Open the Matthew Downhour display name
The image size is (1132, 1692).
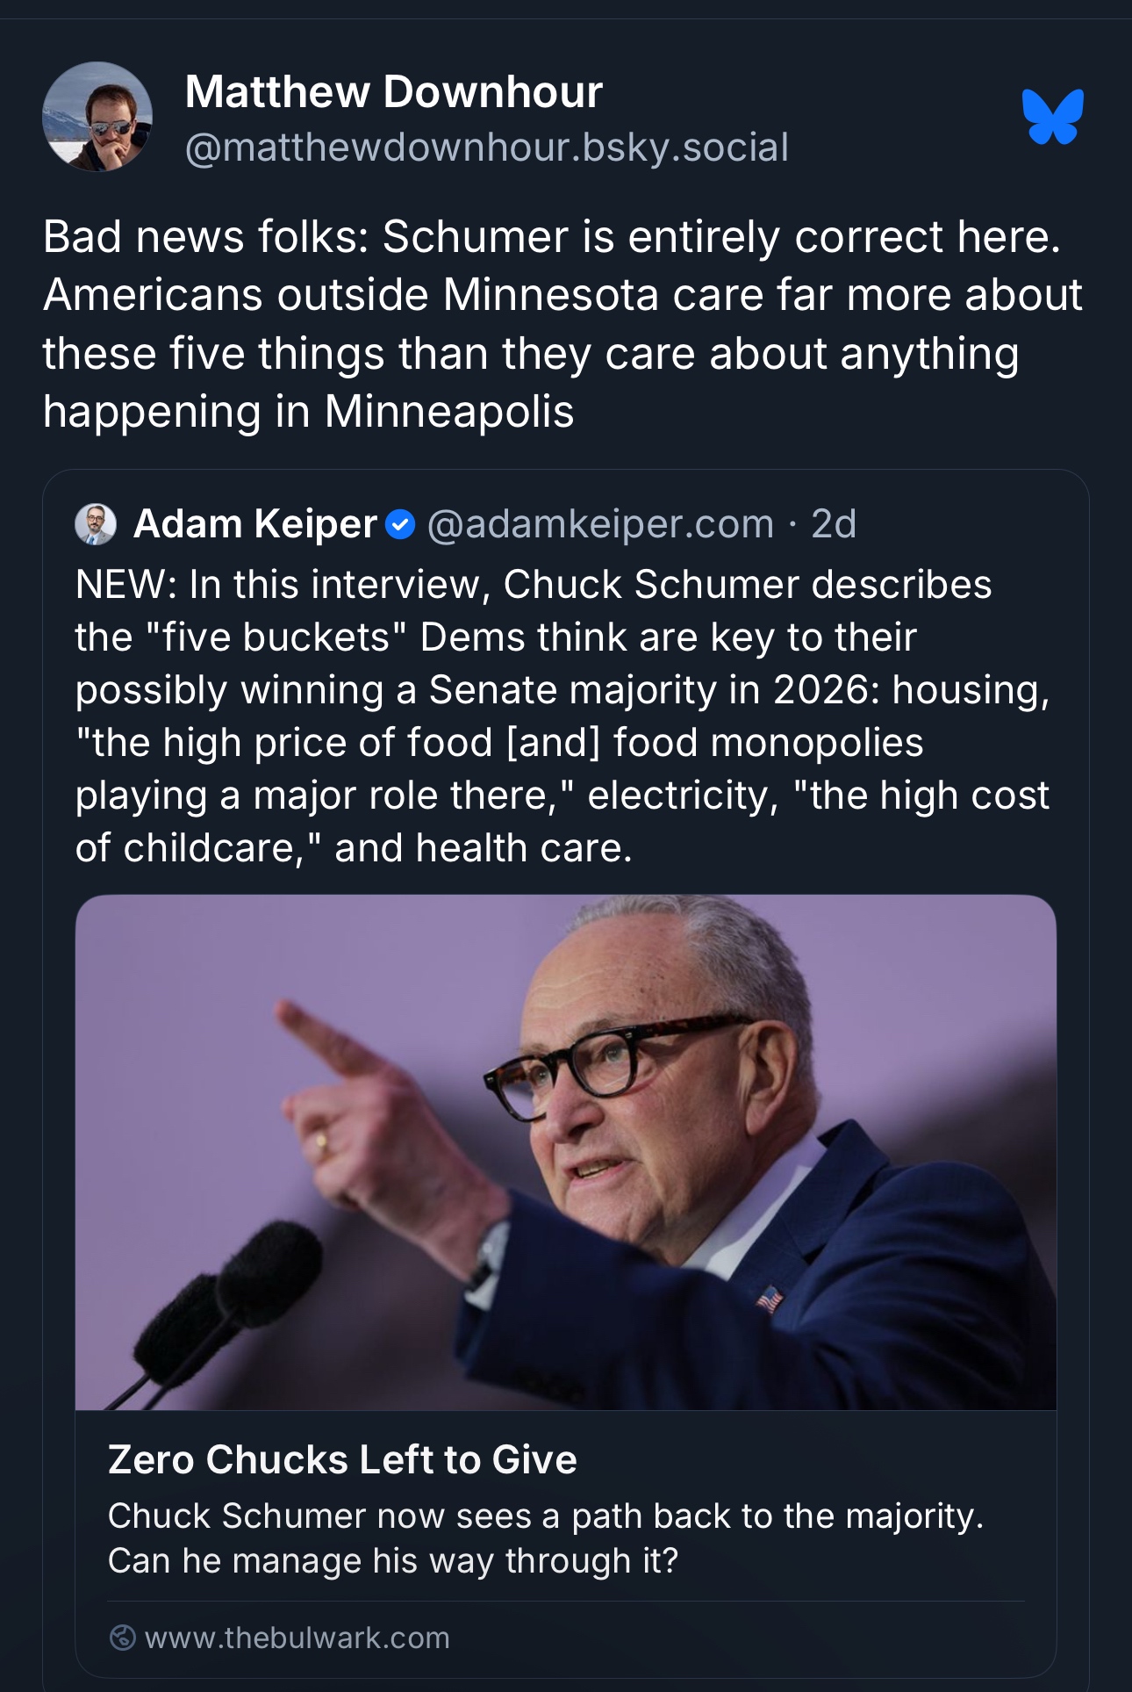tap(393, 91)
